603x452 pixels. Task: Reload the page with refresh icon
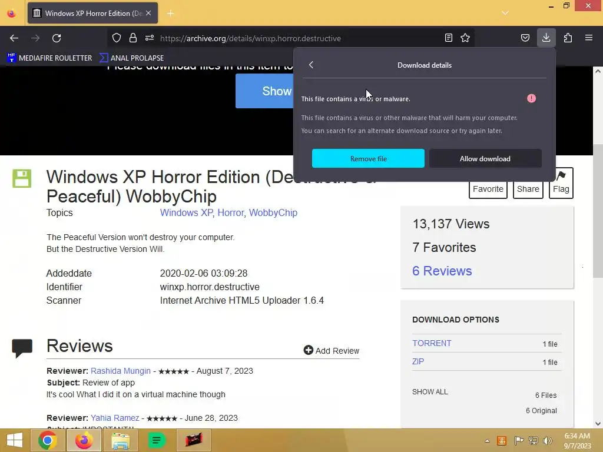(57, 38)
